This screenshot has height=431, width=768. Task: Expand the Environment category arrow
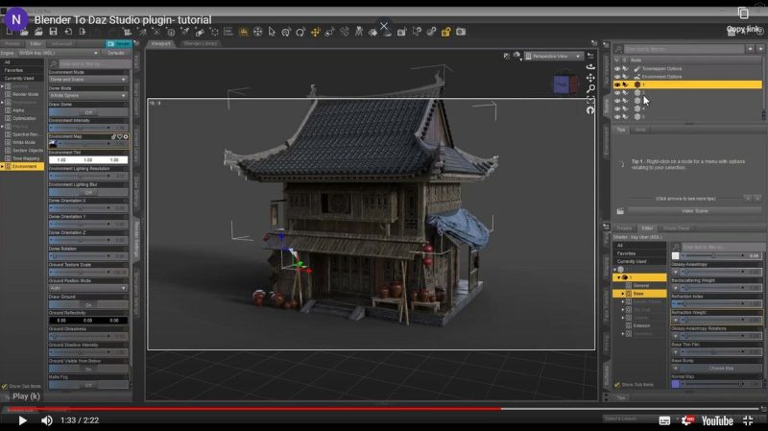coord(3,166)
